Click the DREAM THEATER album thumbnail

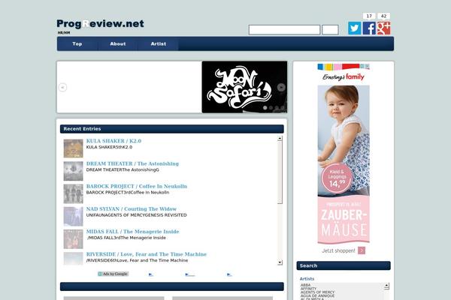pyautogui.click(x=74, y=171)
